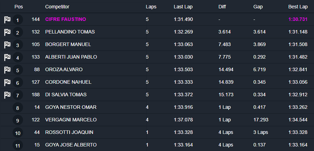Screen dimensions: 314x151
Task: Click the Last Lap column header
Action: [x=183, y=7]
